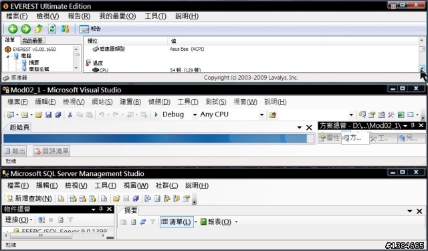Open the 錯誤清單 error list tab
This screenshot has width=428, height=251.
pos(51,151)
